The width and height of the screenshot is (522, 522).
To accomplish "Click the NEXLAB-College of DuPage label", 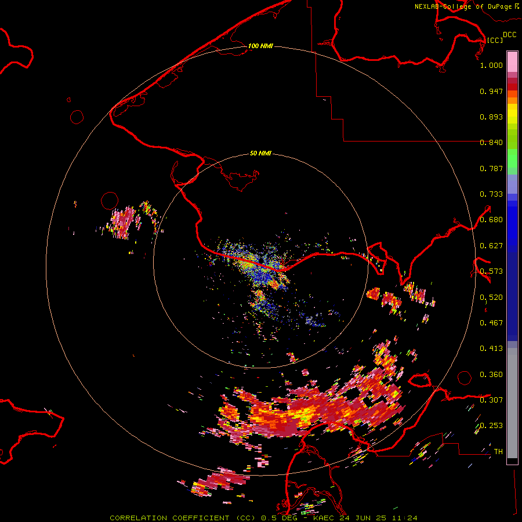I will point(463,6).
